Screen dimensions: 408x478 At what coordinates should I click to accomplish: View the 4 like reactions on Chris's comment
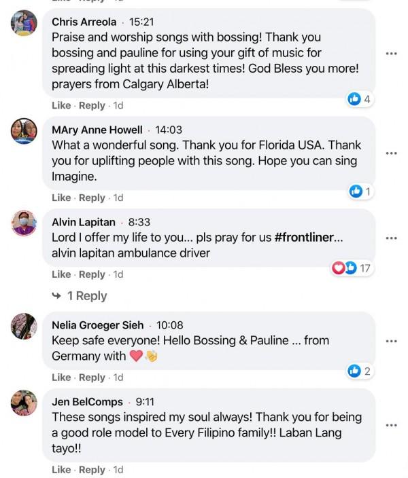coord(360,99)
